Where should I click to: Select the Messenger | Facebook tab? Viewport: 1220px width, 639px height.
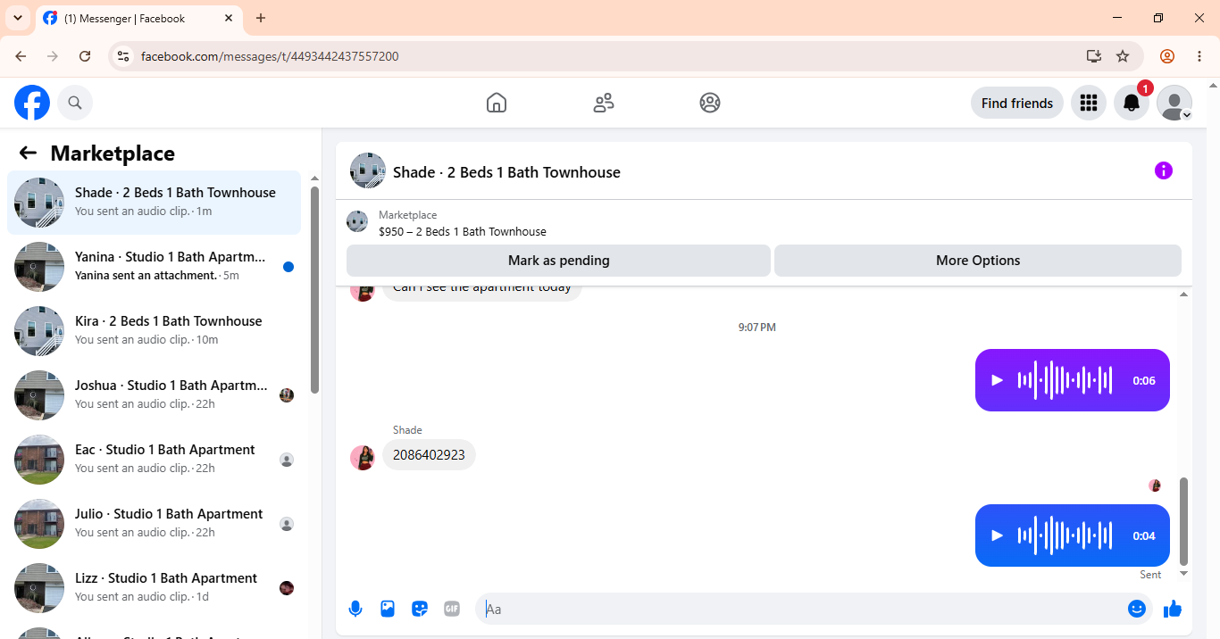pos(138,18)
